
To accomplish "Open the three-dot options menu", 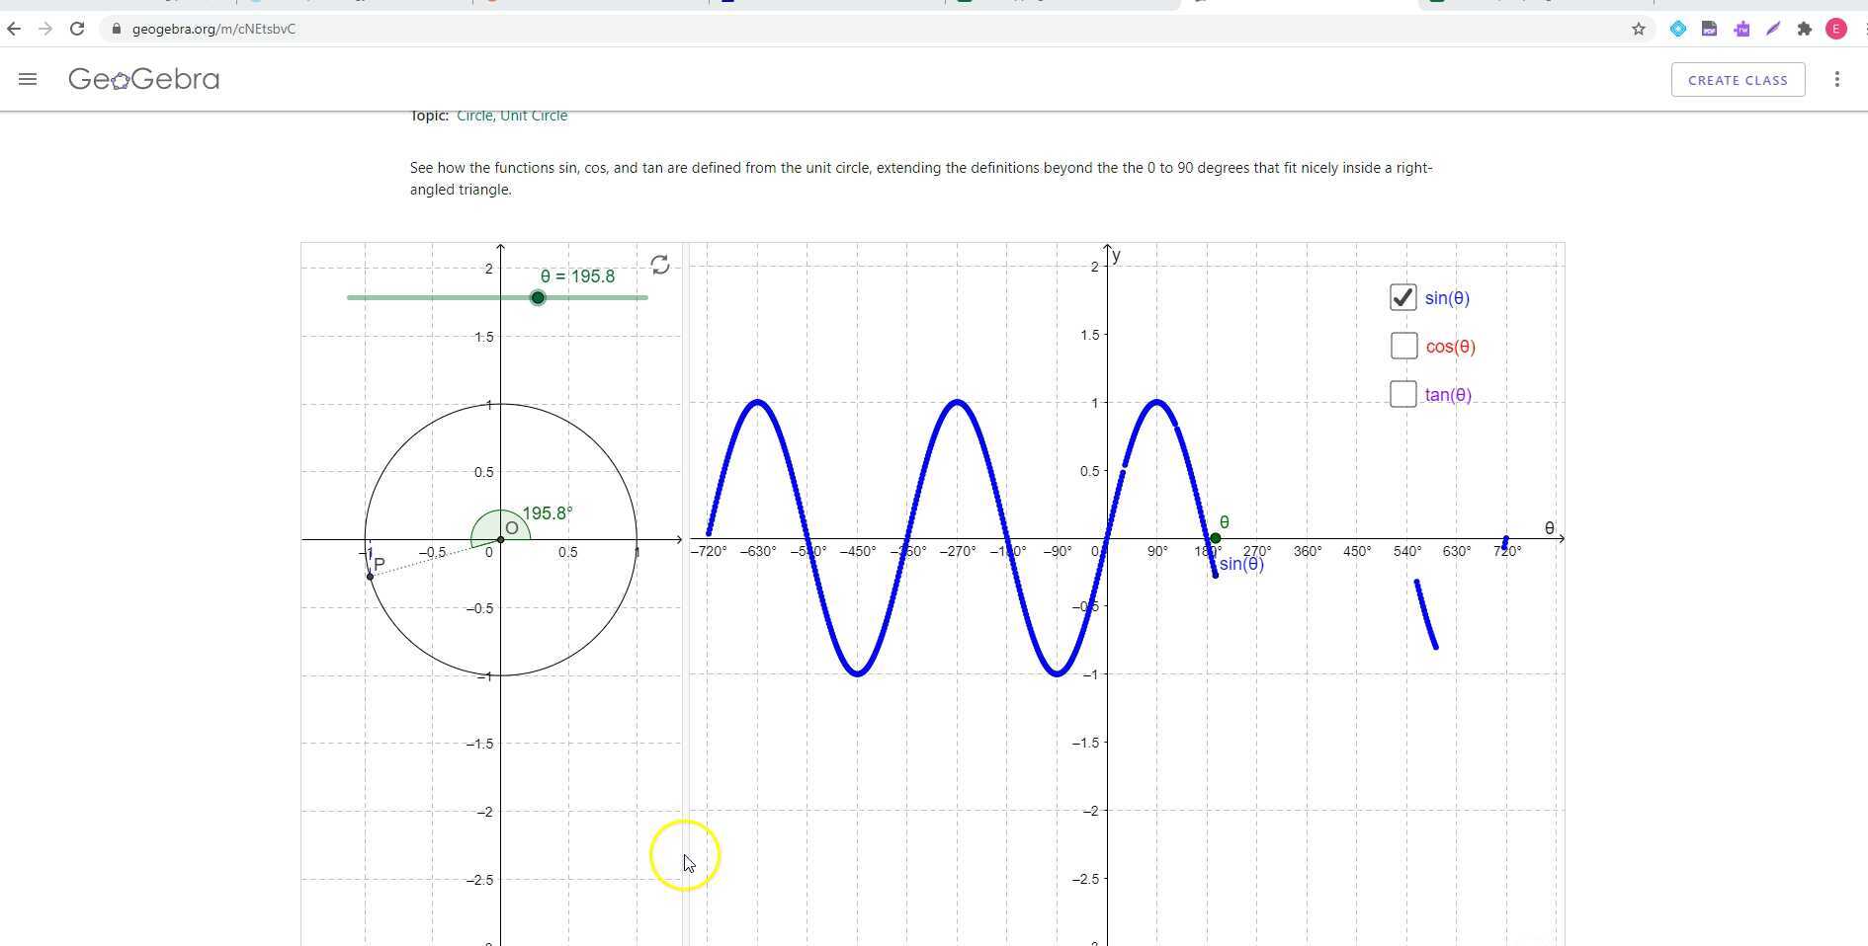I will pyautogui.click(x=1837, y=79).
